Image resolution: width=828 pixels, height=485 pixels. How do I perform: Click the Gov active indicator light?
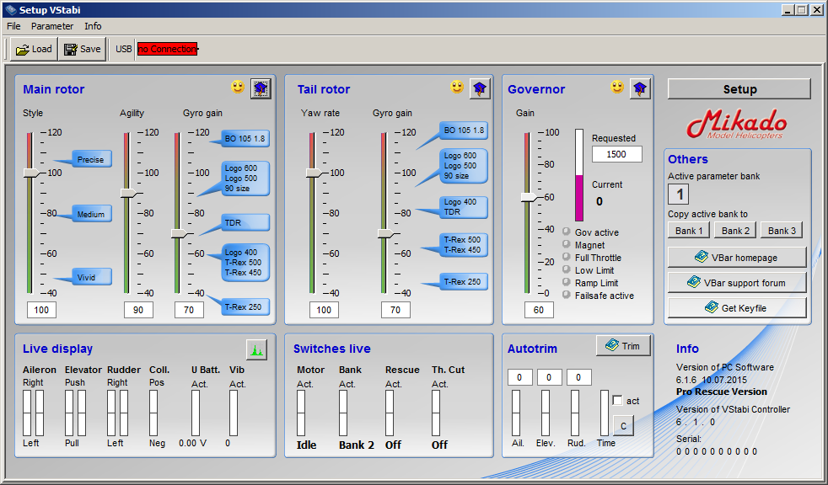567,232
